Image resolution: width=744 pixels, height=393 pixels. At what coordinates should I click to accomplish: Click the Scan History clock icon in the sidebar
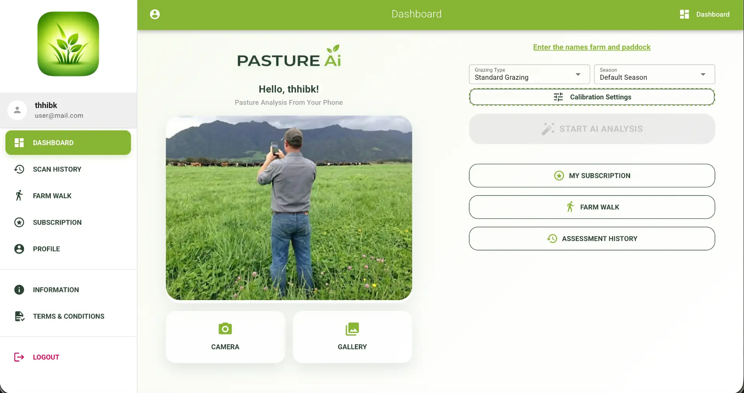19,169
